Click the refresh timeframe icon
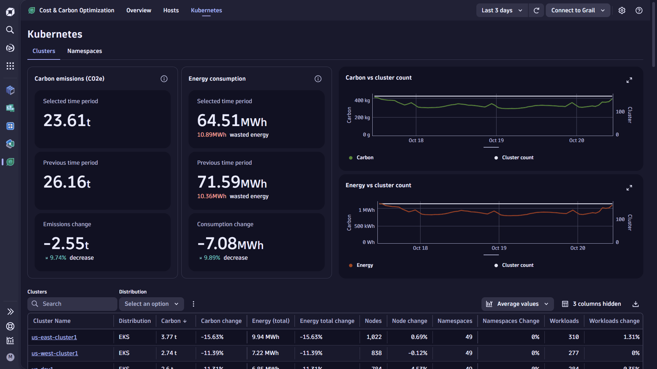 click(x=536, y=10)
